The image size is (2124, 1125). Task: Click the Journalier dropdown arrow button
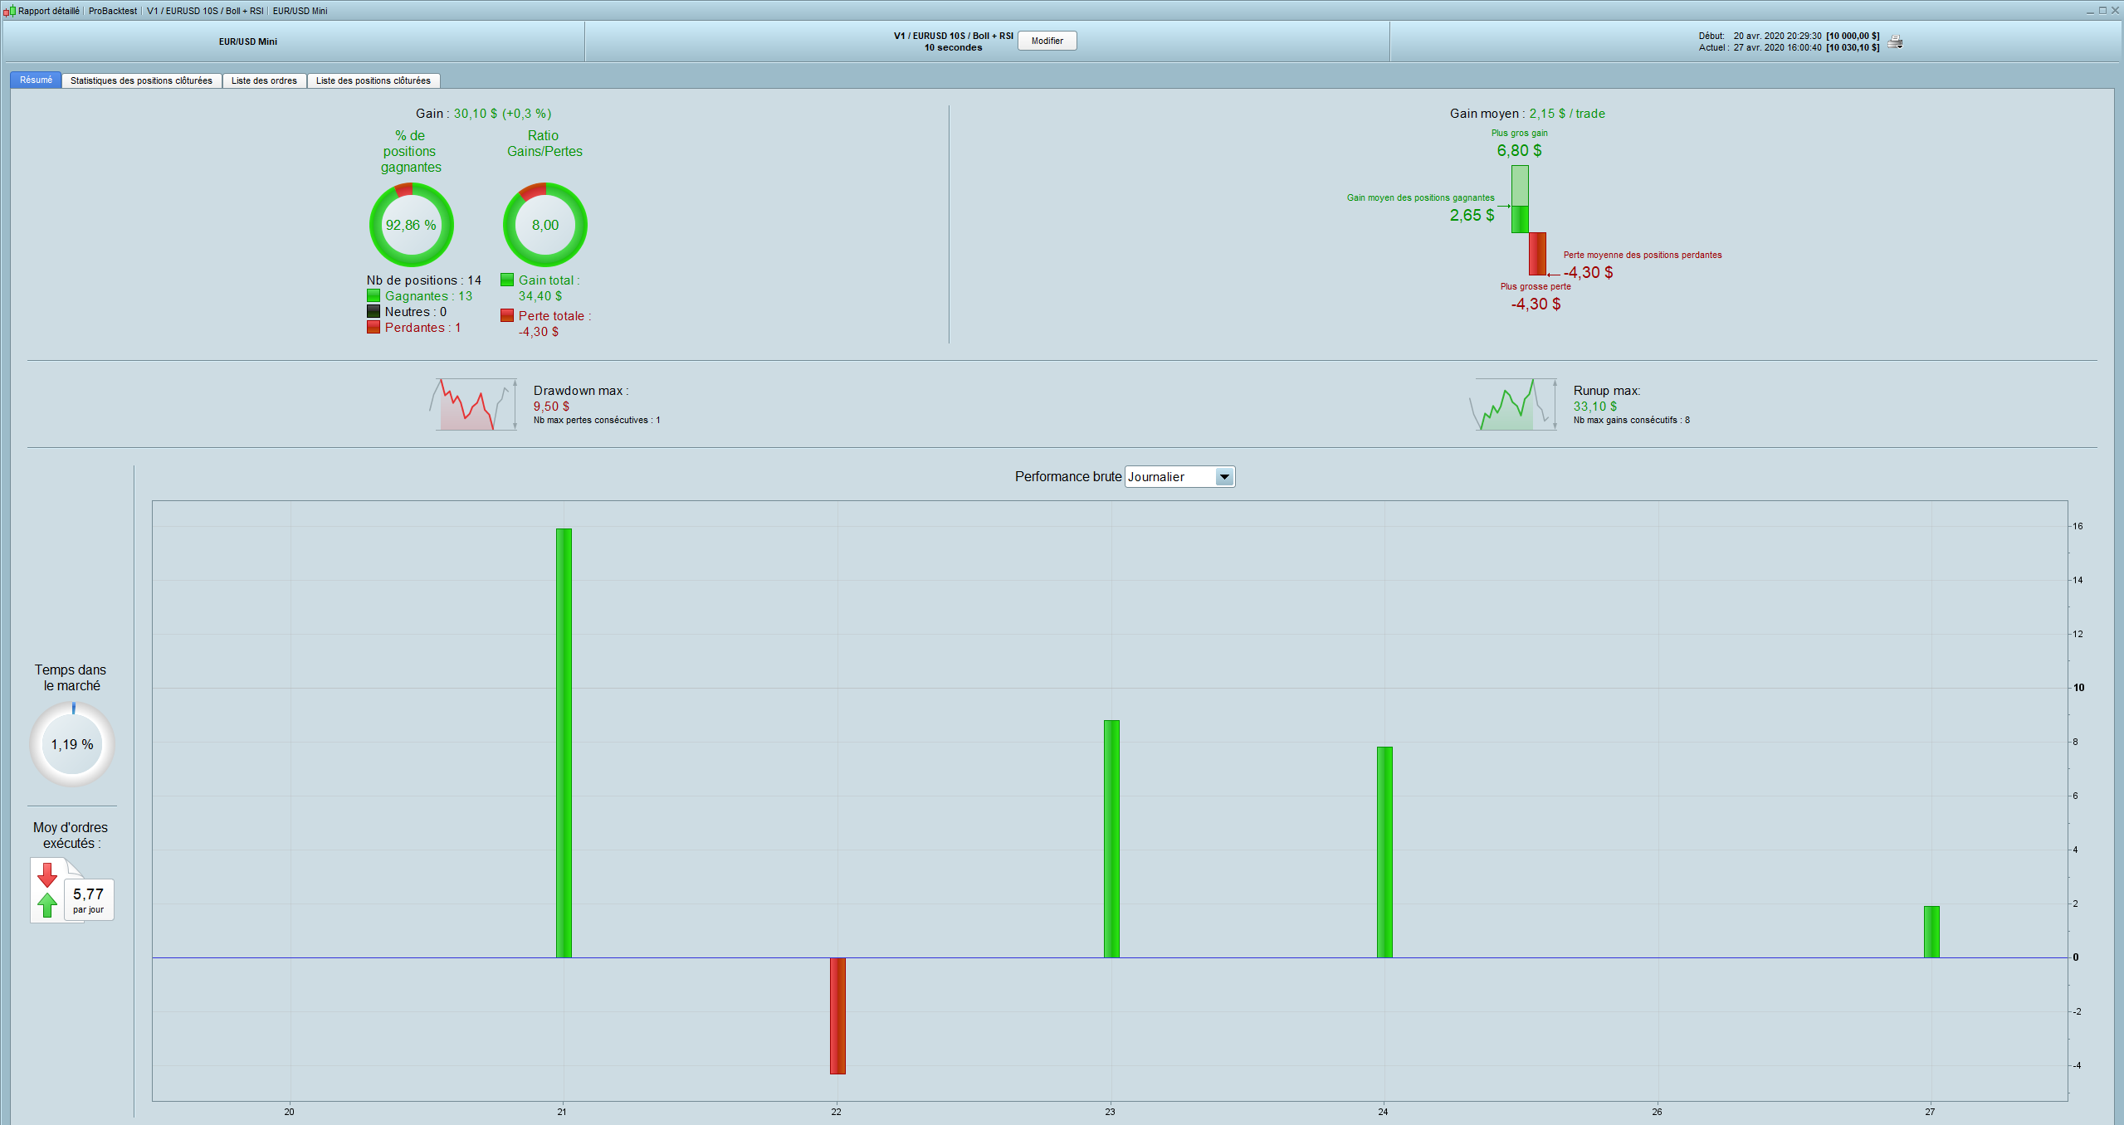[x=1224, y=477]
